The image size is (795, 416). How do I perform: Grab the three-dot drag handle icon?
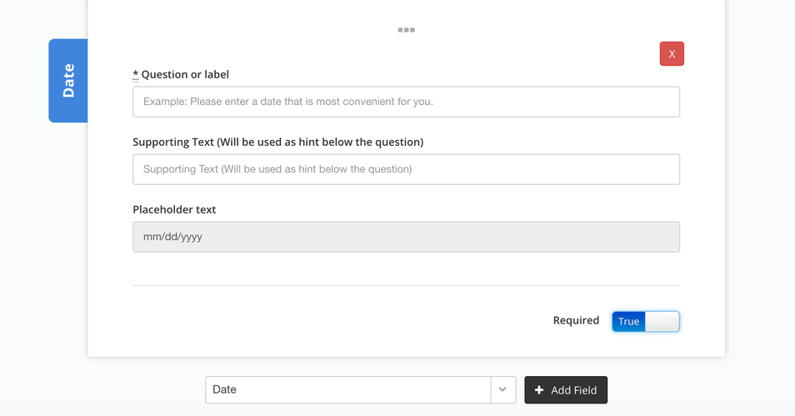tap(406, 30)
